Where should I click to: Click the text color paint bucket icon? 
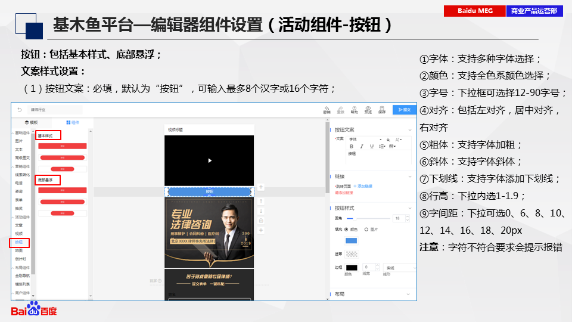coord(388,140)
